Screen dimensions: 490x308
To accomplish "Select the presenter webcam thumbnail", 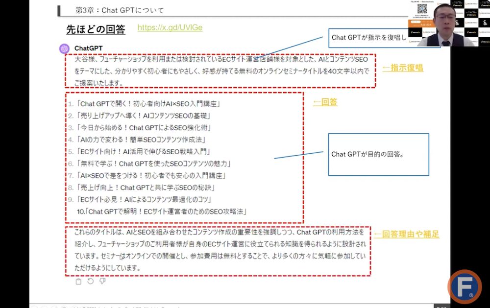I will click(449, 24).
